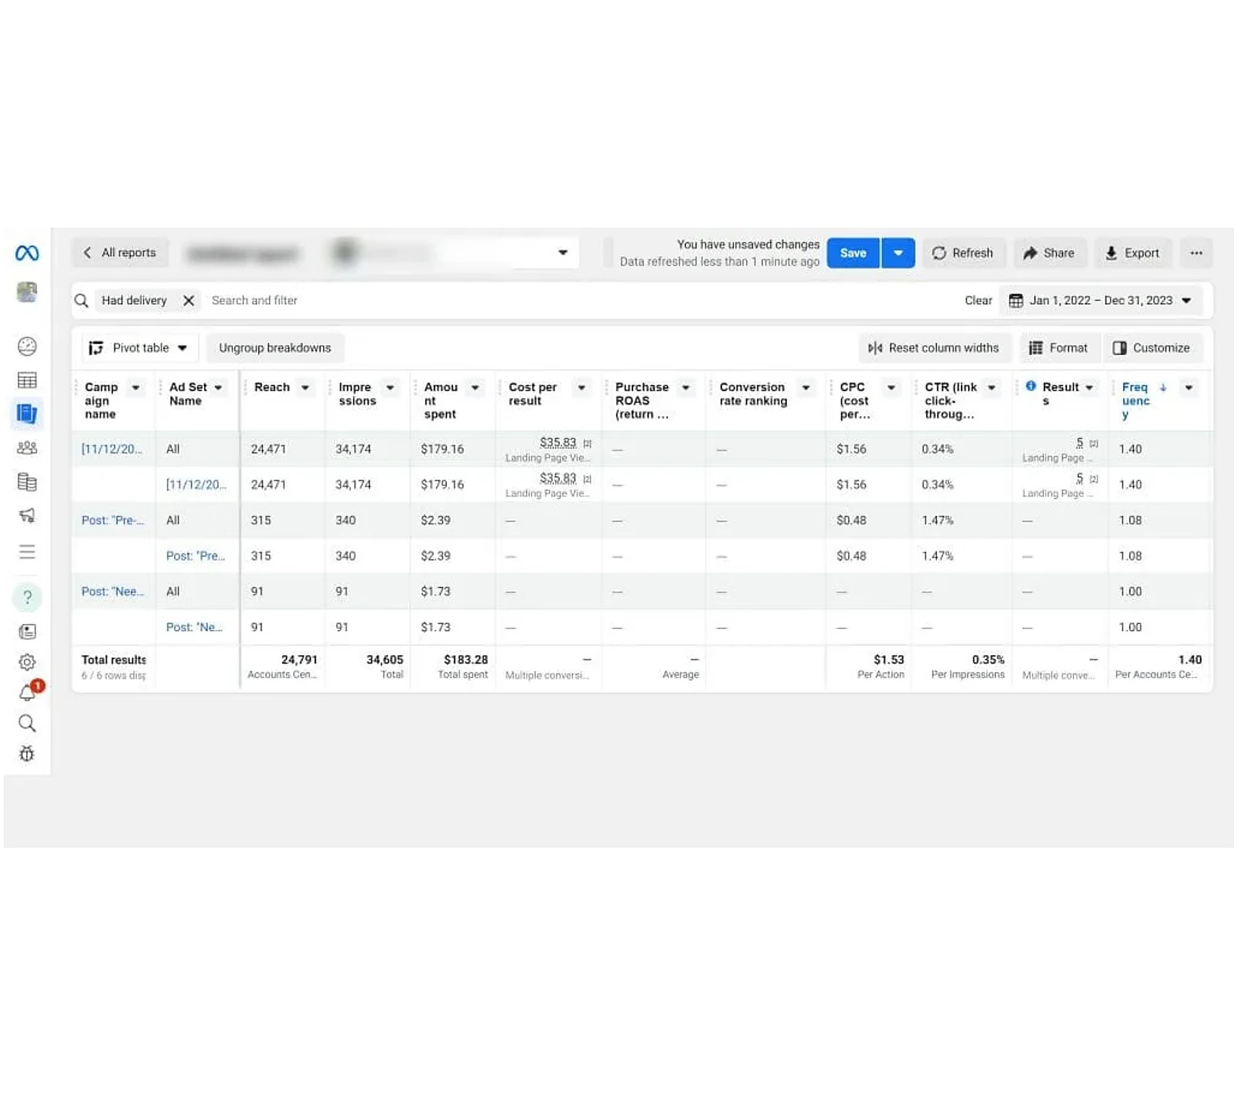The width and height of the screenshot is (1237, 1095).
Task: Open the Save options dropdown arrow
Action: point(898,253)
